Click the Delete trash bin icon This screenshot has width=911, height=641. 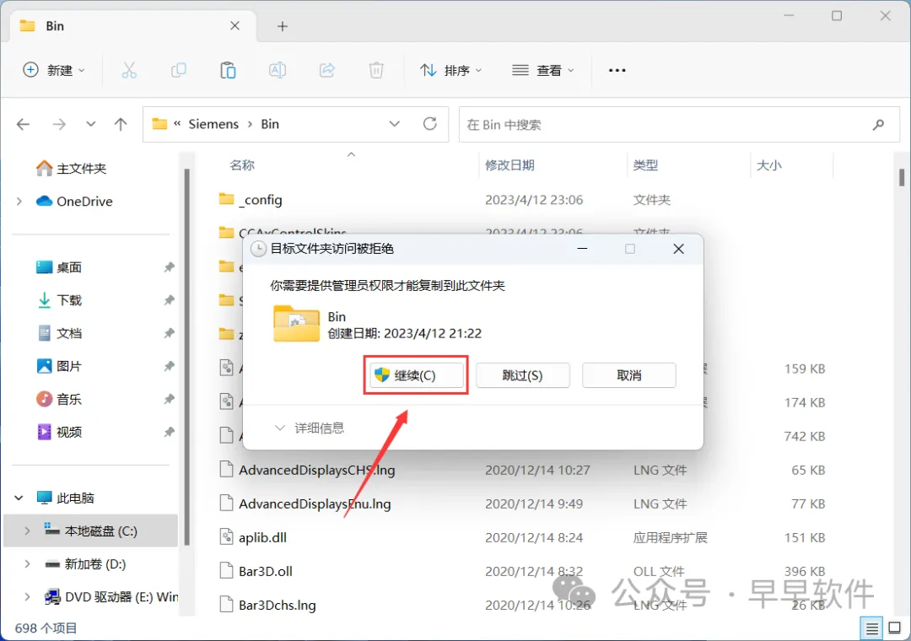click(376, 70)
